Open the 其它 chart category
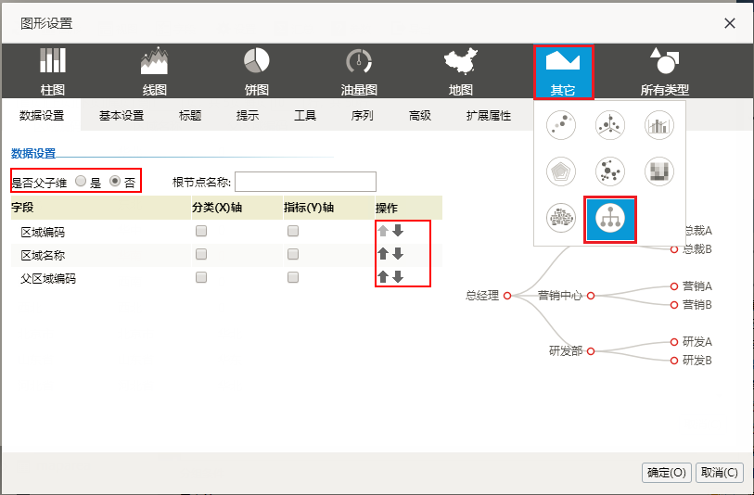754x495 pixels. (563, 72)
